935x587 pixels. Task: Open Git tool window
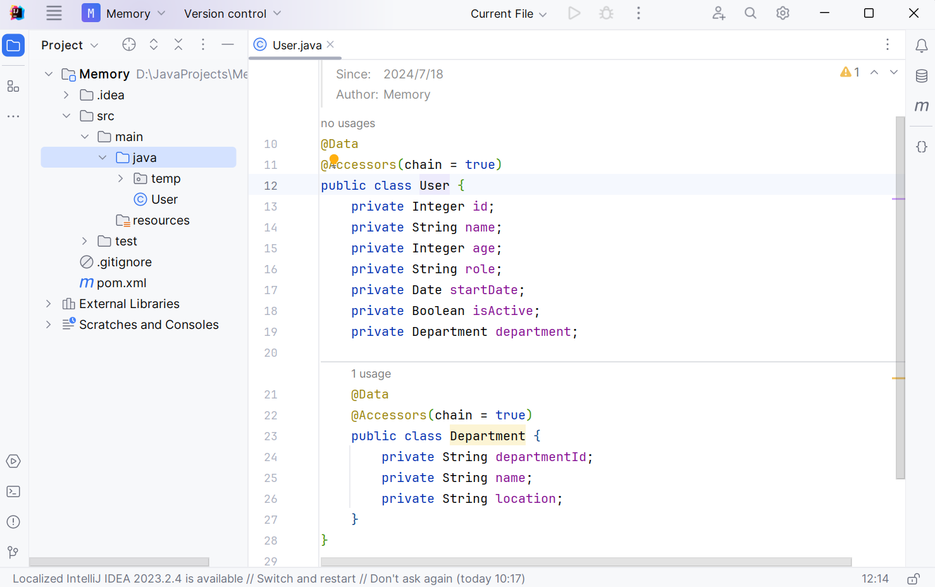pos(13,552)
